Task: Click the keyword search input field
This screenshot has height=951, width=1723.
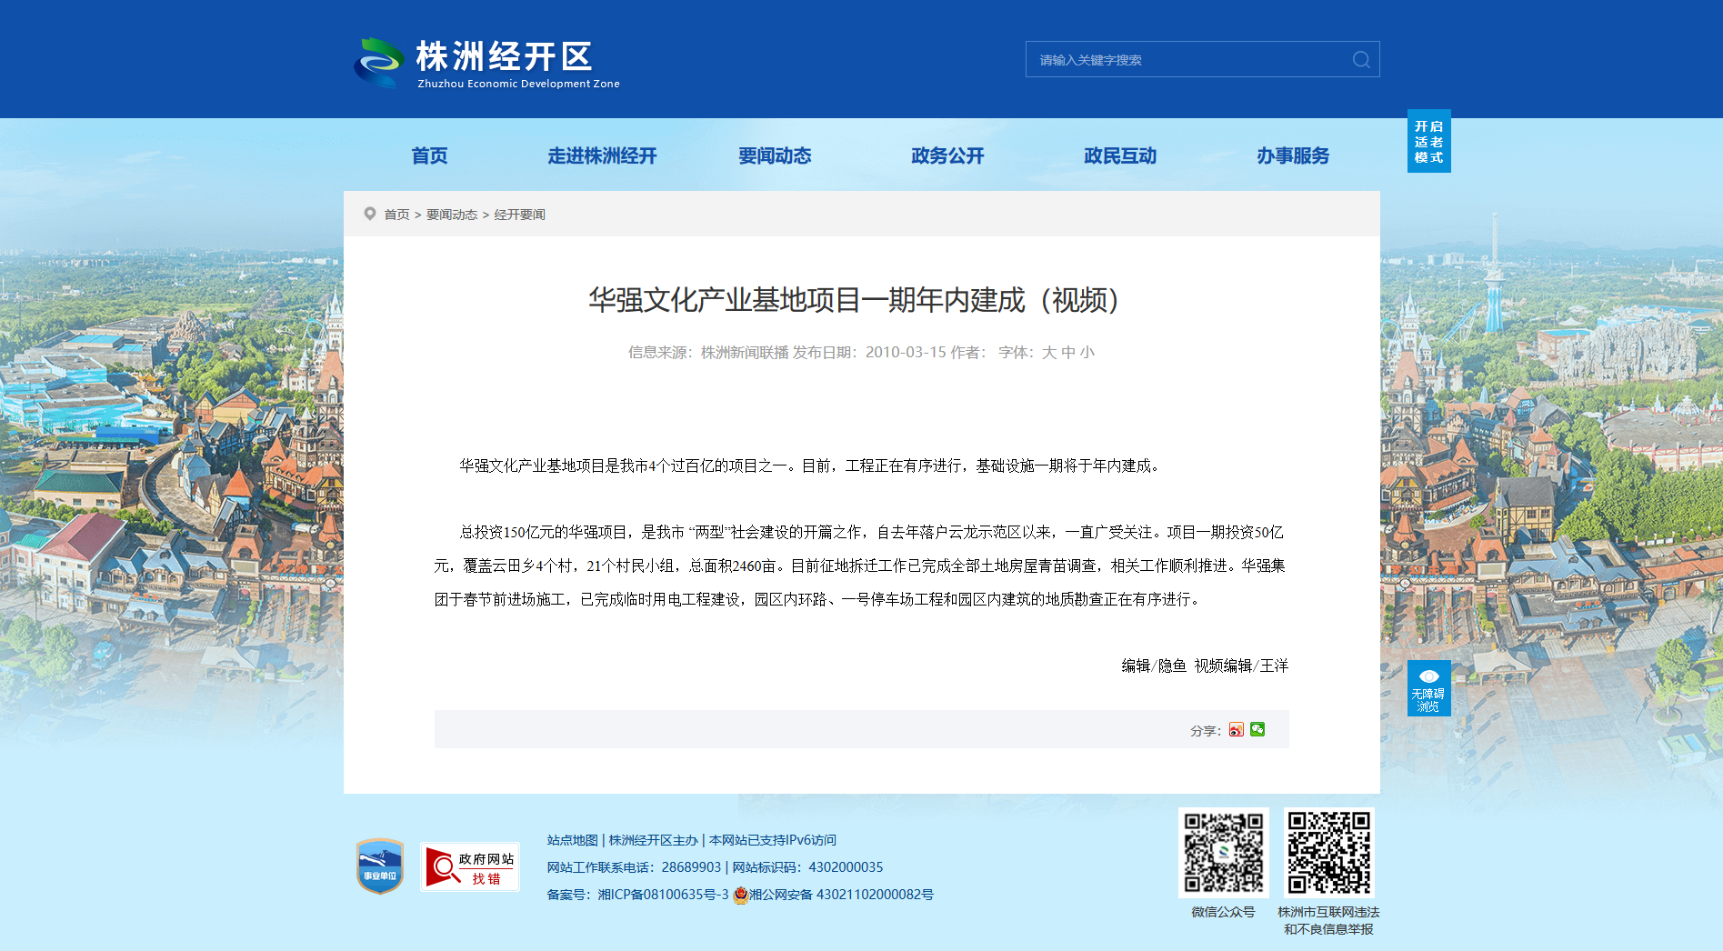Action: 1187,60
